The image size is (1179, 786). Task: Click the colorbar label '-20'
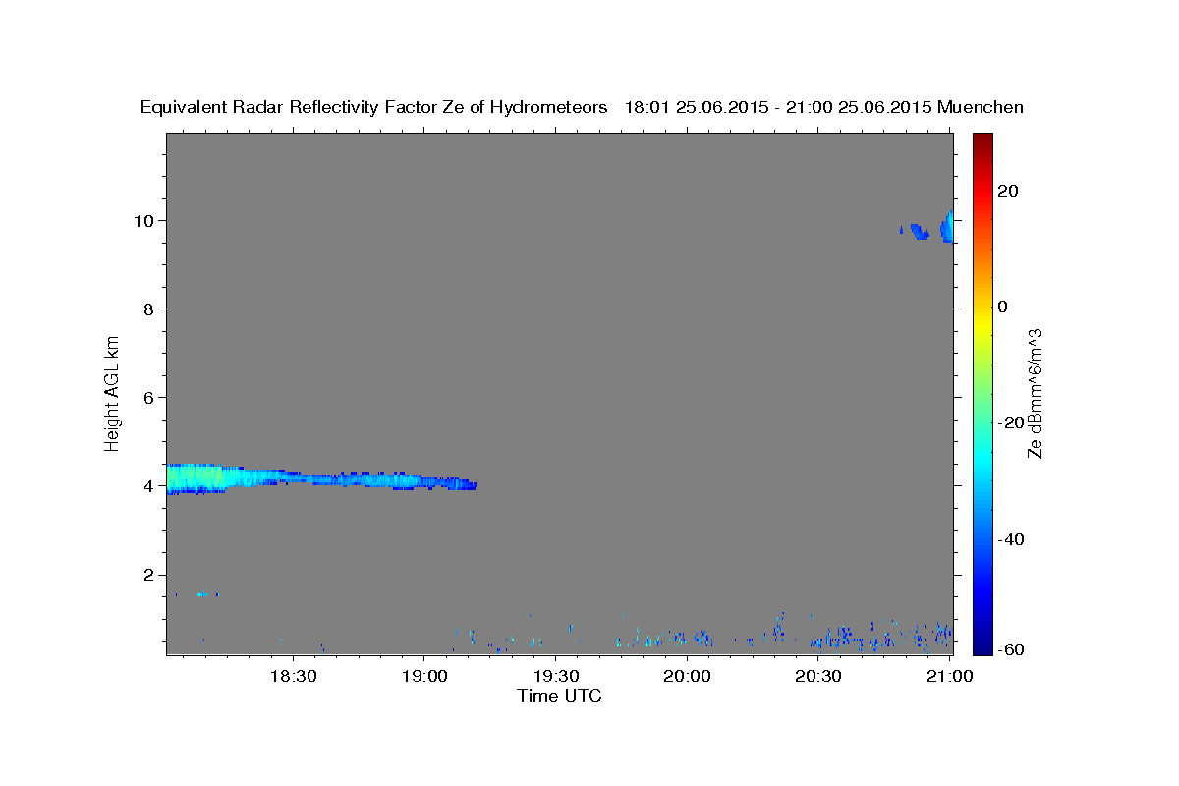pos(1010,422)
